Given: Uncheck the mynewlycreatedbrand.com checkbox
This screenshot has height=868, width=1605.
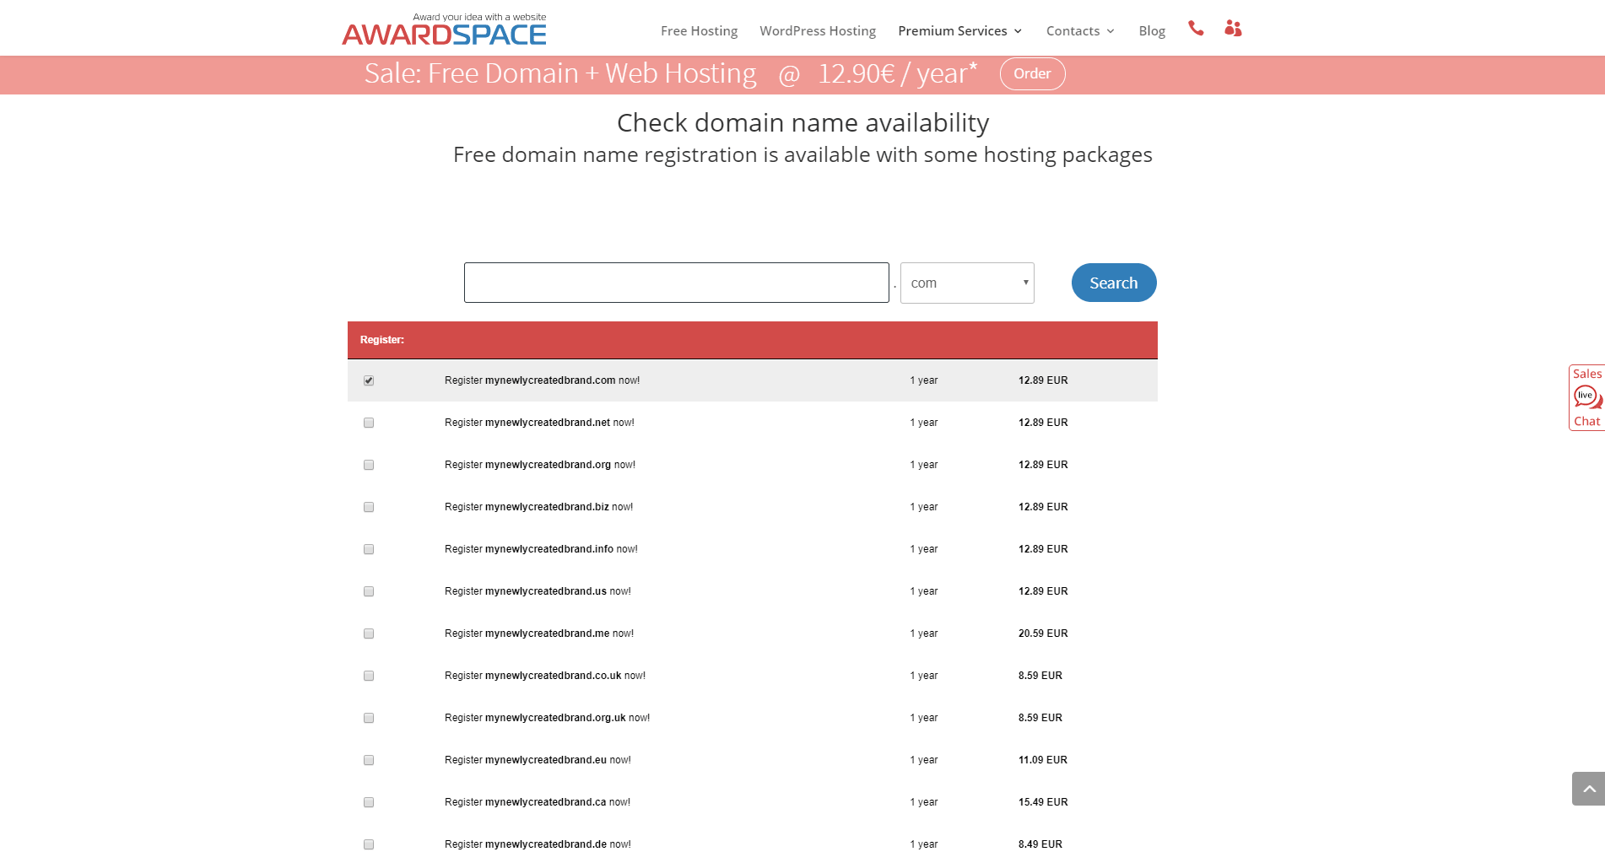Looking at the screenshot, I should (369, 380).
